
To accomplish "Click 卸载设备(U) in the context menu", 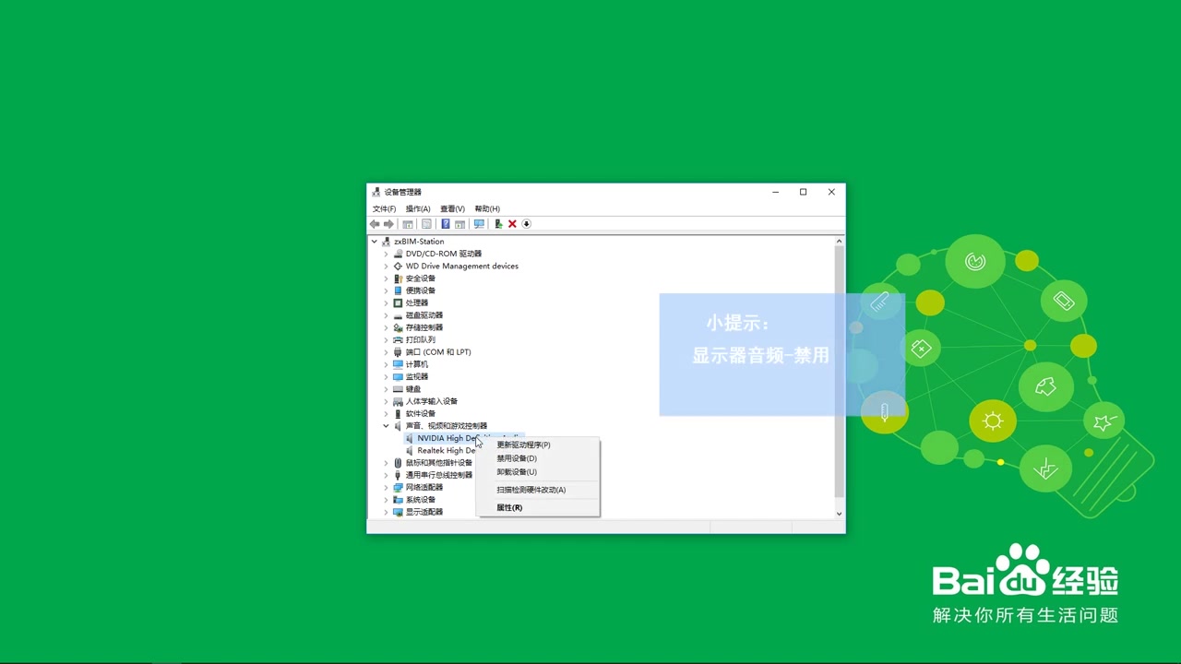I will (x=516, y=471).
